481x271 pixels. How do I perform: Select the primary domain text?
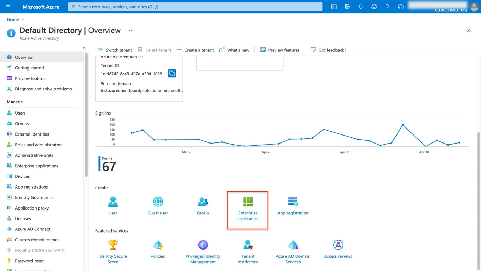point(141,90)
